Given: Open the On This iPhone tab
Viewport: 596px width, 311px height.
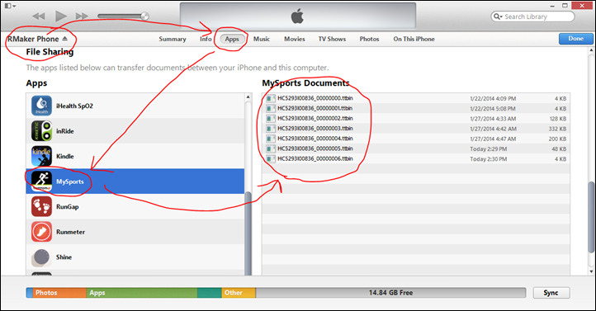Looking at the screenshot, I should pyautogui.click(x=414, y=39).
